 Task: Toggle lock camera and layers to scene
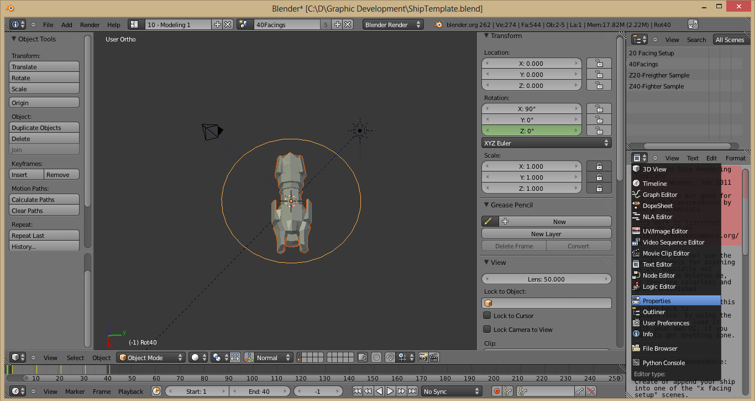click(363, 357)
